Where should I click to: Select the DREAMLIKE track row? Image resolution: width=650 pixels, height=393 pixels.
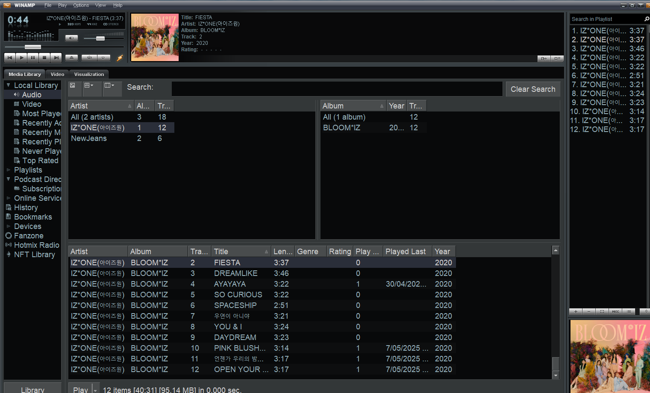(x=262, y=273)
